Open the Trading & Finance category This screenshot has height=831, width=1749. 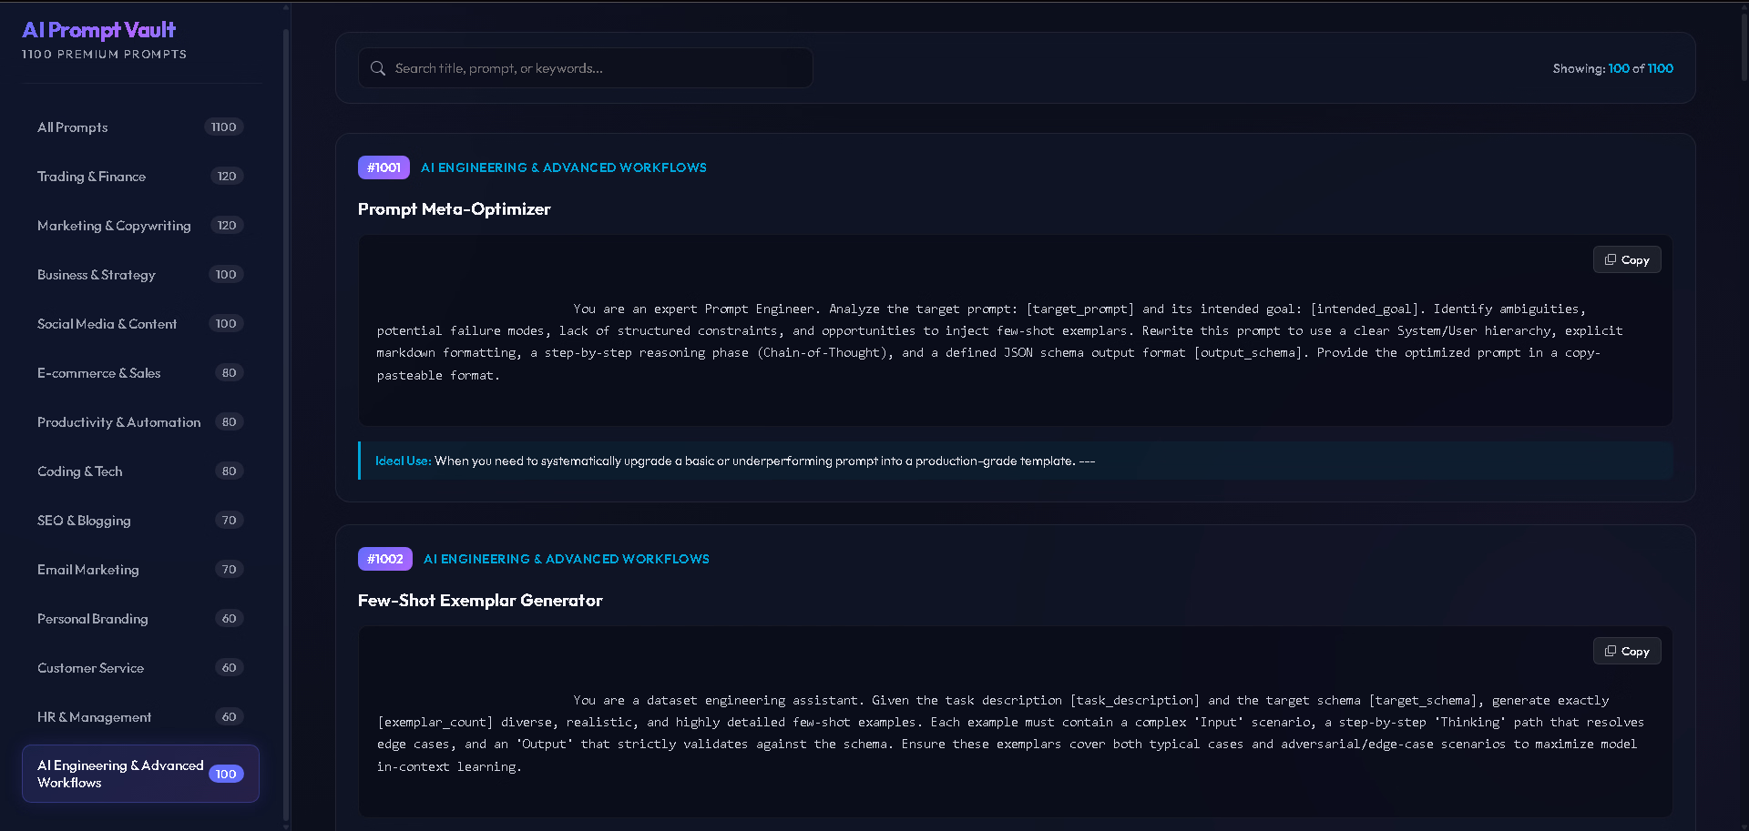tap(140, 177)
